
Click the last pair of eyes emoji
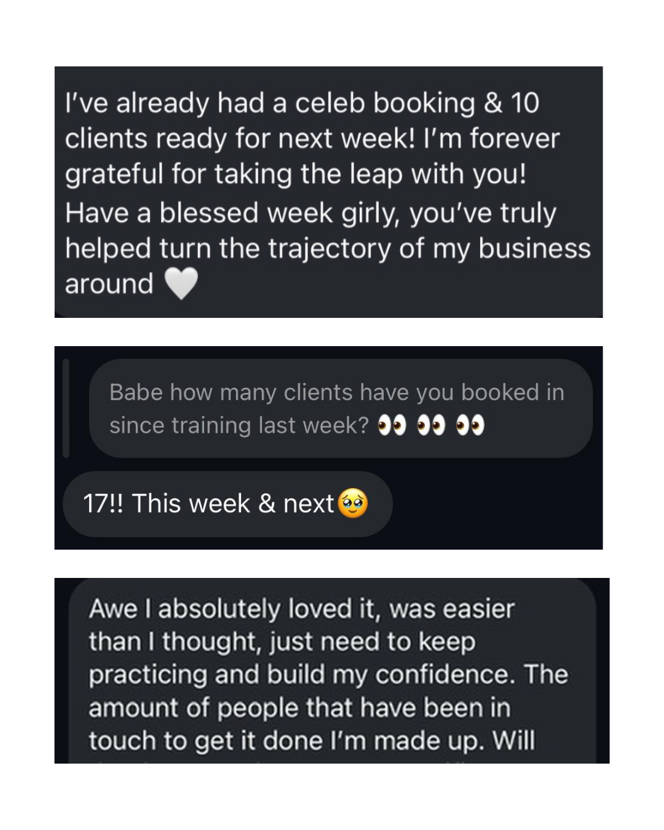(x=470, y=425)
